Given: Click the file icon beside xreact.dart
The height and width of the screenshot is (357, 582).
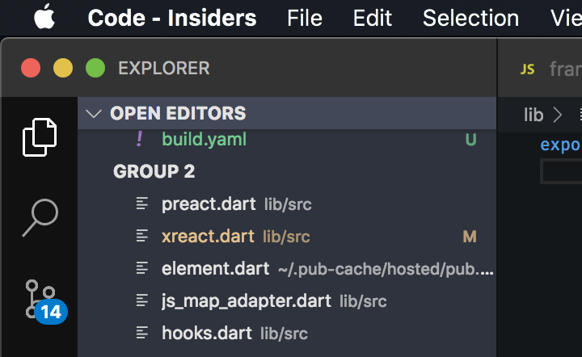Looking at the screenshot, I should point(142,236).
